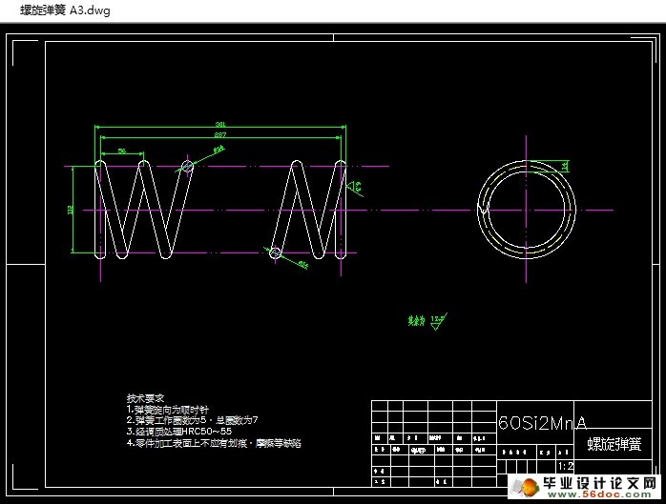The width and height of the screenshot is (666, 504).
Task: Click the green 其余 surface roughness symbol
Action: pos(427,321)
